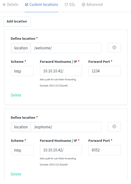
Task: Click the first Forward Hostname / IP label
Action: 58,62
